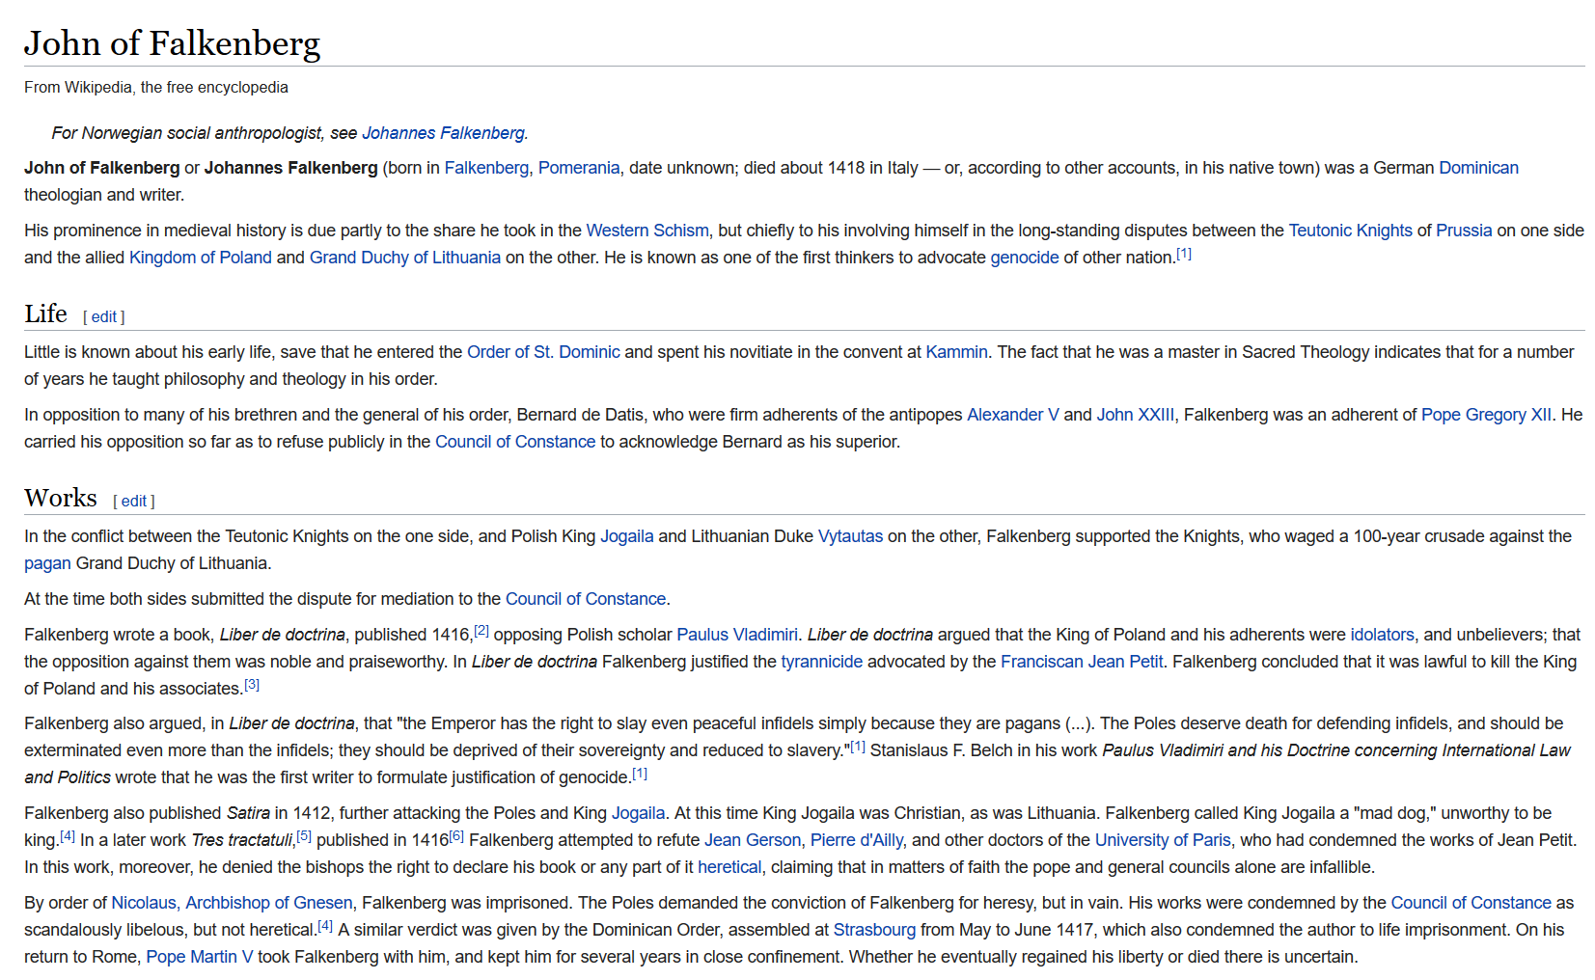
Task: Open the idolators link
Action: (1382, 635)
